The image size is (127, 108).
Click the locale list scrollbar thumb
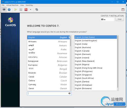coord(118,61)
